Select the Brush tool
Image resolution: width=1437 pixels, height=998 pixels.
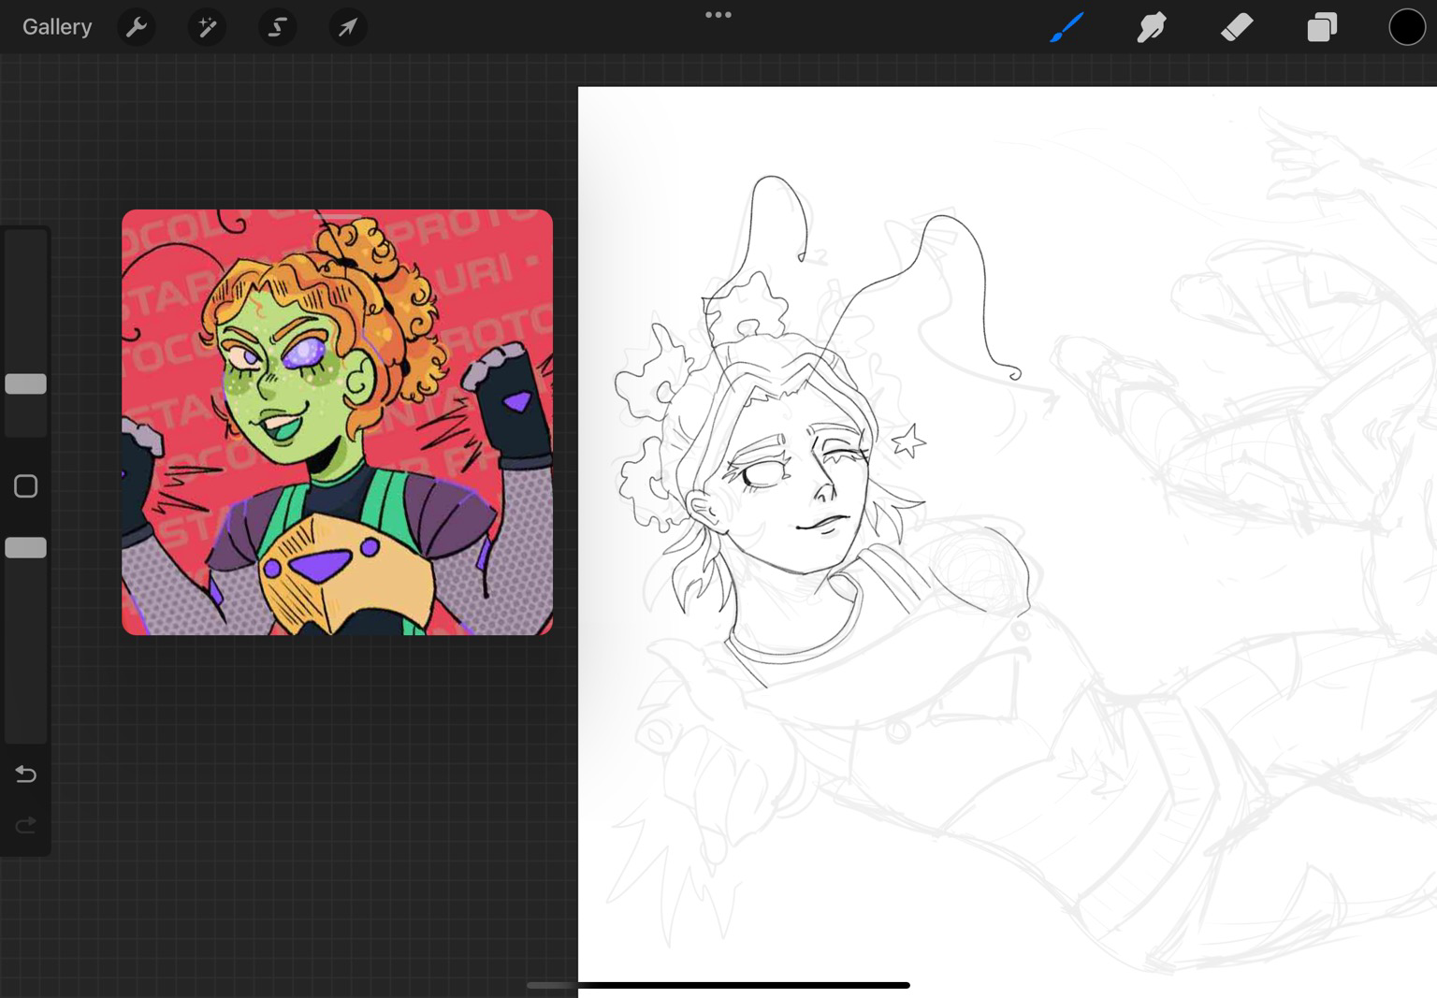(1067, 27)
